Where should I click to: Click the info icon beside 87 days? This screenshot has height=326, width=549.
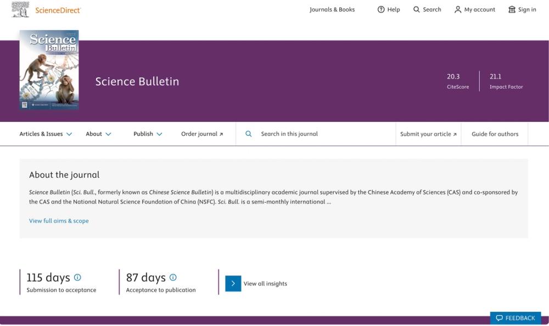pos(173,277)
